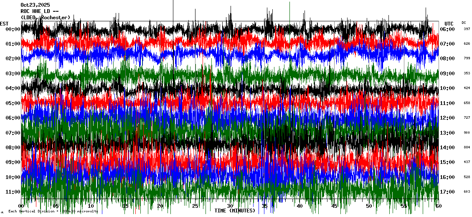Click the 45 minute tick on the axis
The image size is (472, 217).
[334, 206]
